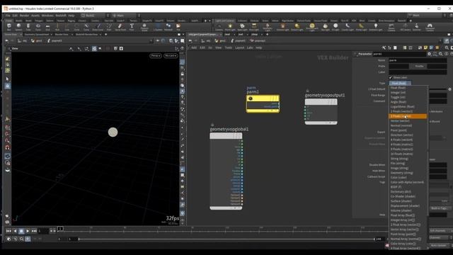This screenshot has width=453, height=255.
Task: Click the network editor search icon
Action: 447,47
